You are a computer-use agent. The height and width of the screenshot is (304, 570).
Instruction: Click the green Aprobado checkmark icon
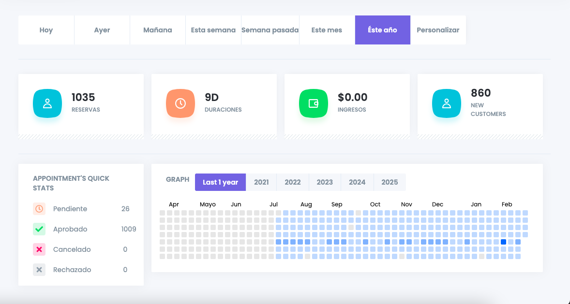point(39,229)
